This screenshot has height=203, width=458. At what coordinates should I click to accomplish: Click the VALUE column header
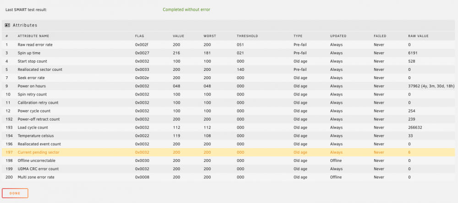coord(178,36)
